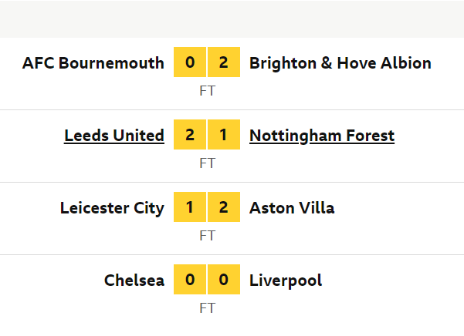Viewport: 464px width, 336px height.
Task: Click FT status under Chelsea match
Action: coord(207,308)
